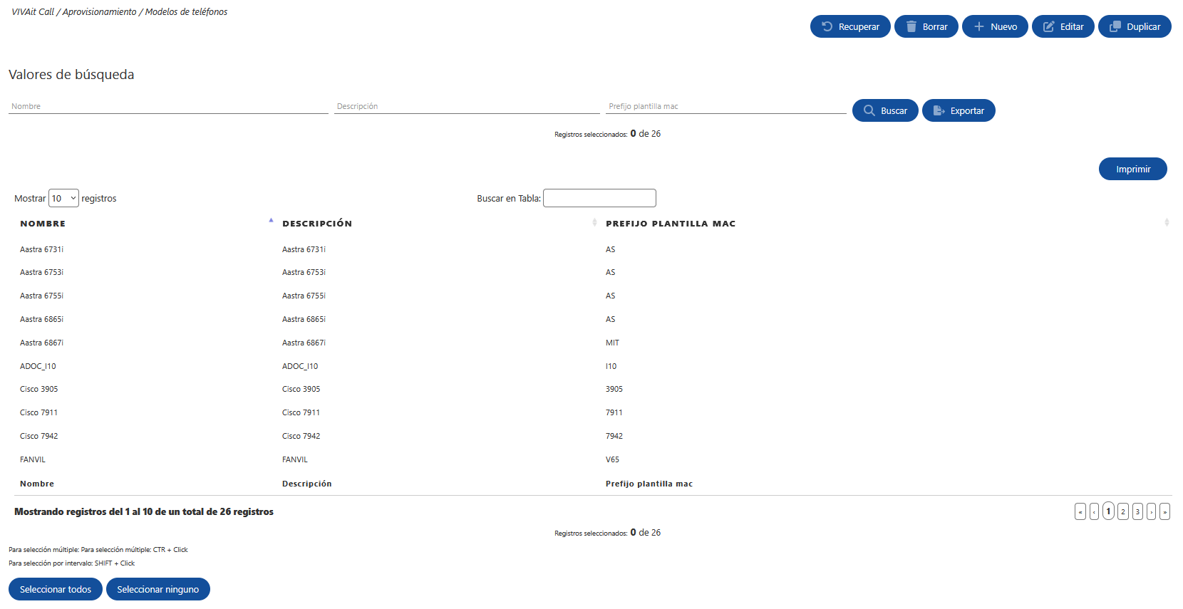Screen dimensions: 1183x609
Task: Go to the last page of results
Action: (x=1164, y=511)
